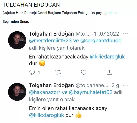Open the @mertdemiir1923 mention link
Viewport: 137px width, 123px height.
[x=50, y=41]
